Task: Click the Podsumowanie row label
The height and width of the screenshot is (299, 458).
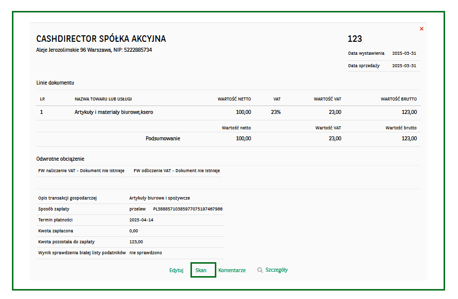Action: pyautogui.click(x=163, y=138)
